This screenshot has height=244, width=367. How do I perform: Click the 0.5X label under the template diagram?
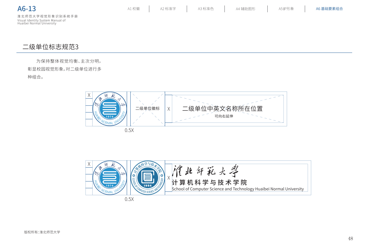click(x=129, y=130)
